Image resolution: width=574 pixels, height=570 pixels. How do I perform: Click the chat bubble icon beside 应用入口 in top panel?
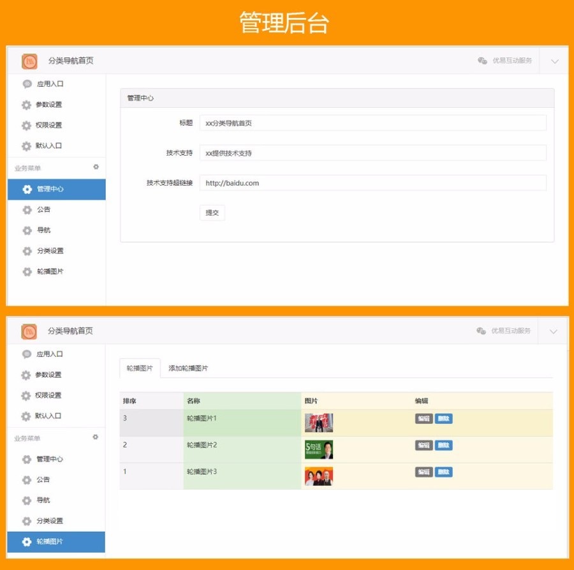point(27,84)
